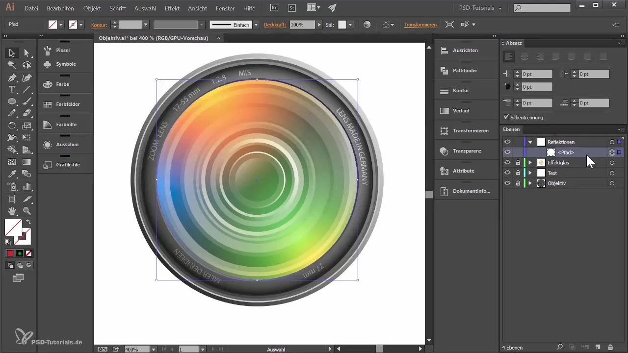
Task: Select the Selection (black arrow) tool
Action: pyautogui.click(x=12, y=53)
